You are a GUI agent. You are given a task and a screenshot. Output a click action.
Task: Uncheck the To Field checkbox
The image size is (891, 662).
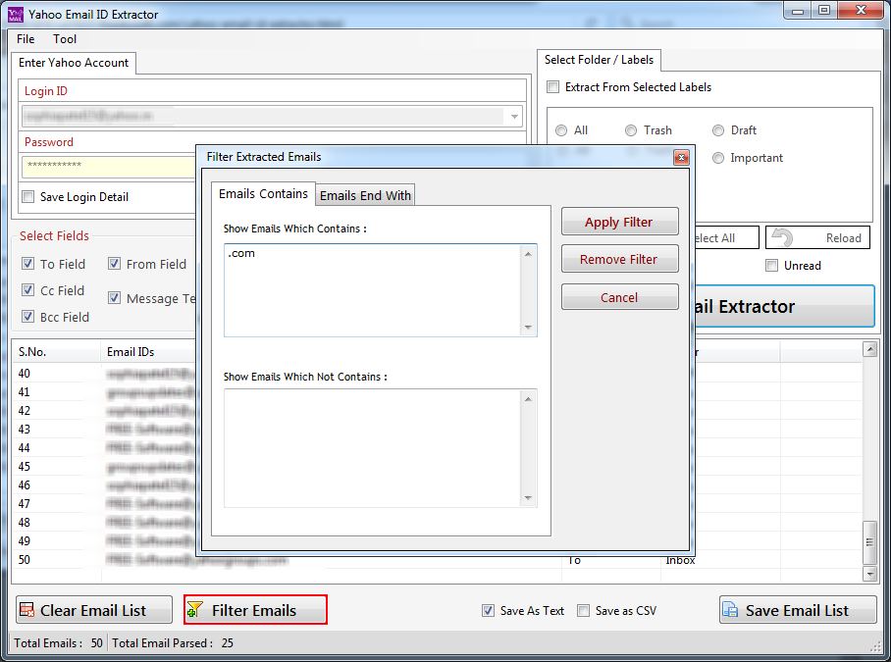[27, 264]
